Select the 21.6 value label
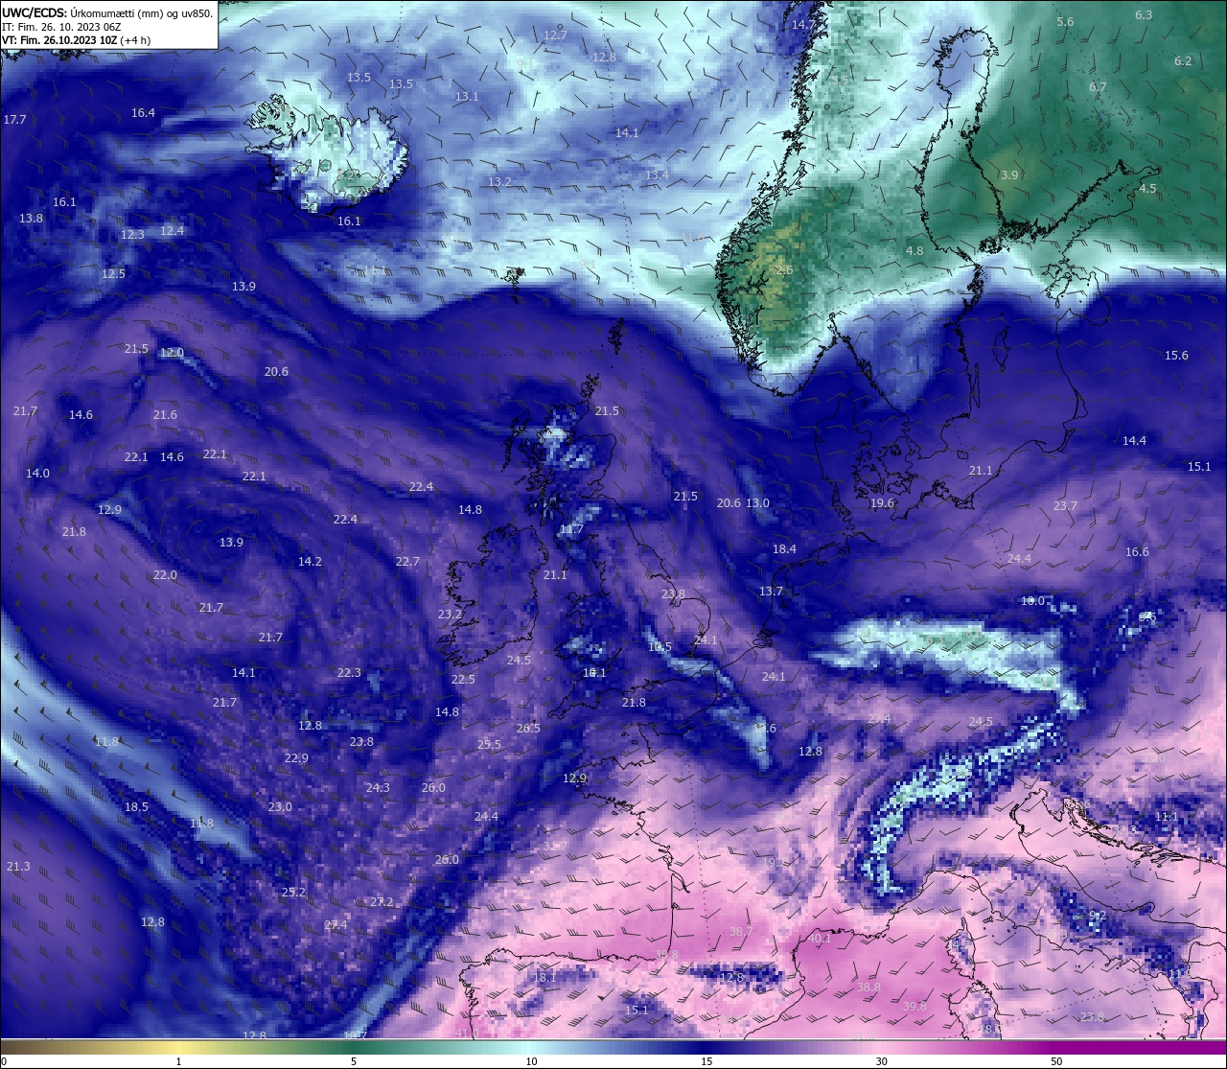Screen dimensions: 1227x1069 click(165, 415)
